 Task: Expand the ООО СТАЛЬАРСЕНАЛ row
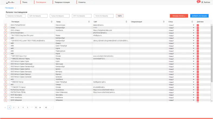(5, 25)
